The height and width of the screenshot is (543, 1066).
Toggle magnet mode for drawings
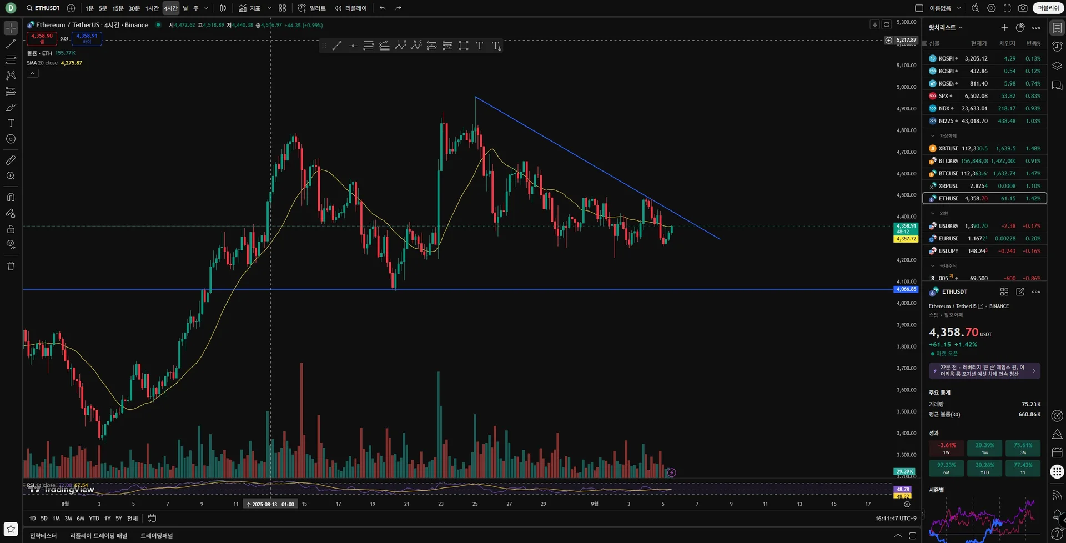pos(11,197)
